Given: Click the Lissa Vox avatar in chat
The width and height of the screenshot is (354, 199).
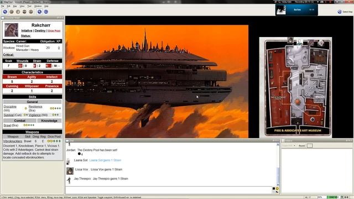Looking at the screenshot, I should pos(70,171).
